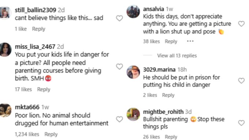Like mkta666's Poor lion comment

pyautogui.click(x=119, y=119)
